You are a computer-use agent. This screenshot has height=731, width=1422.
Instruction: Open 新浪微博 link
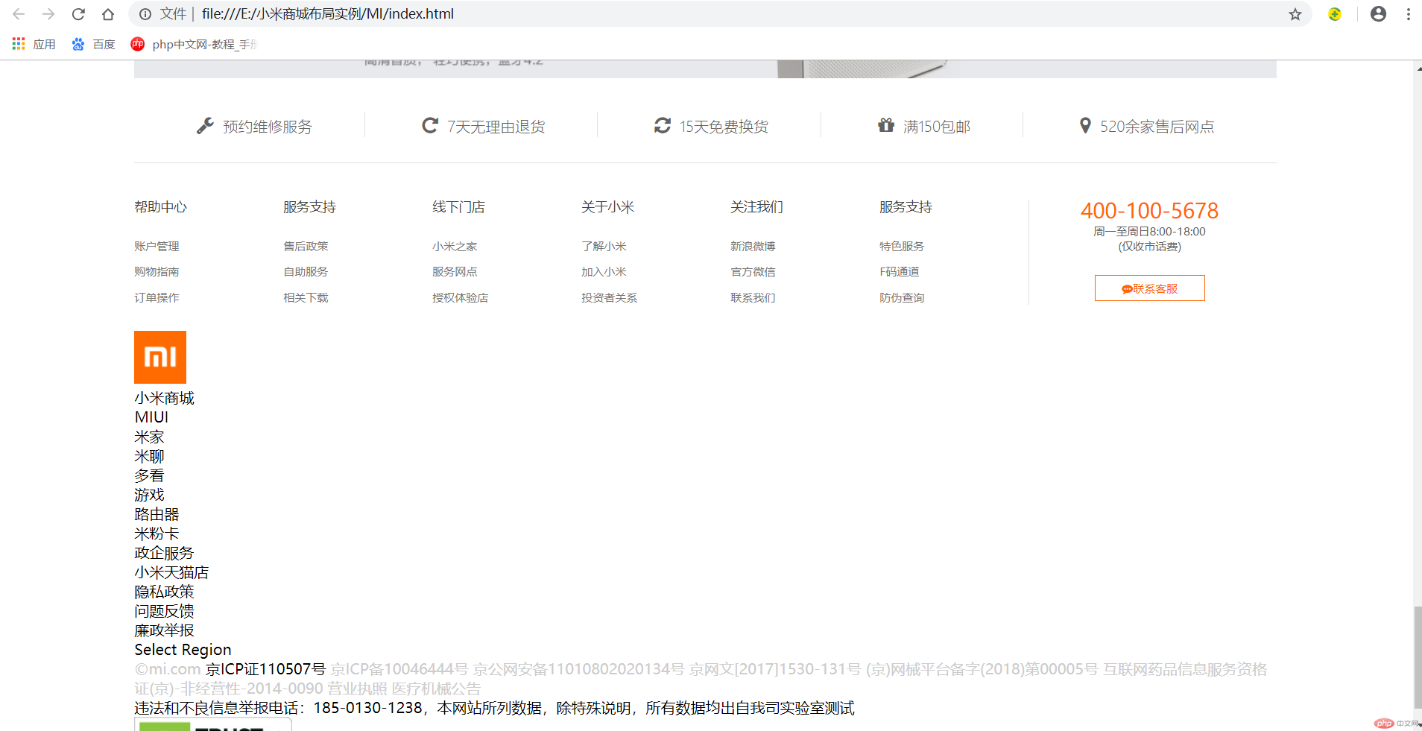tap(753, 246)
